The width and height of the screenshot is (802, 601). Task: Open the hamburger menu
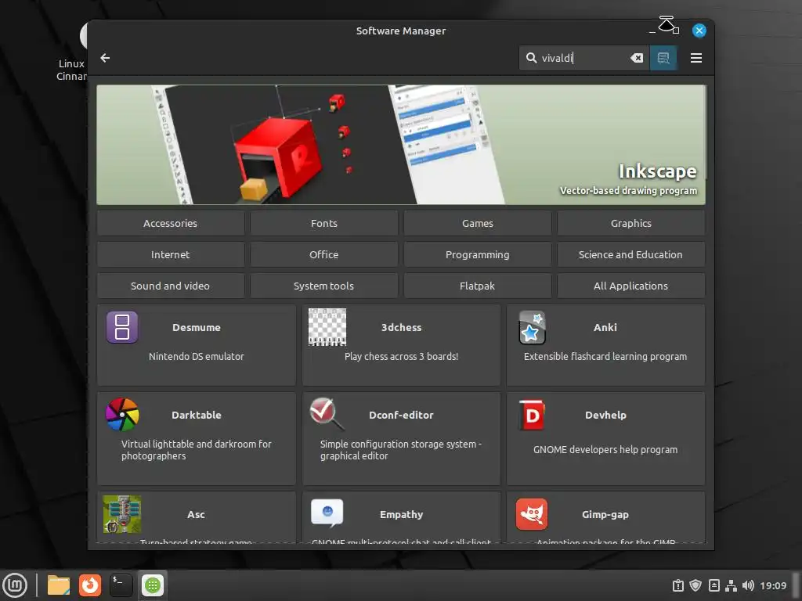[x=695, y=58]
